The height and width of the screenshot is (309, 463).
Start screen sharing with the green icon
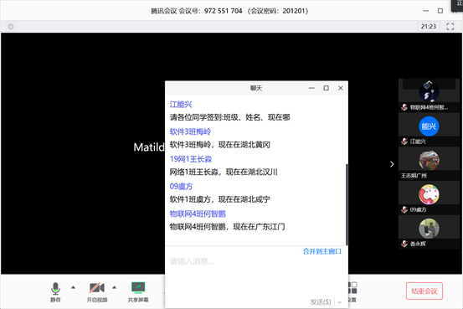pos(138,288)
